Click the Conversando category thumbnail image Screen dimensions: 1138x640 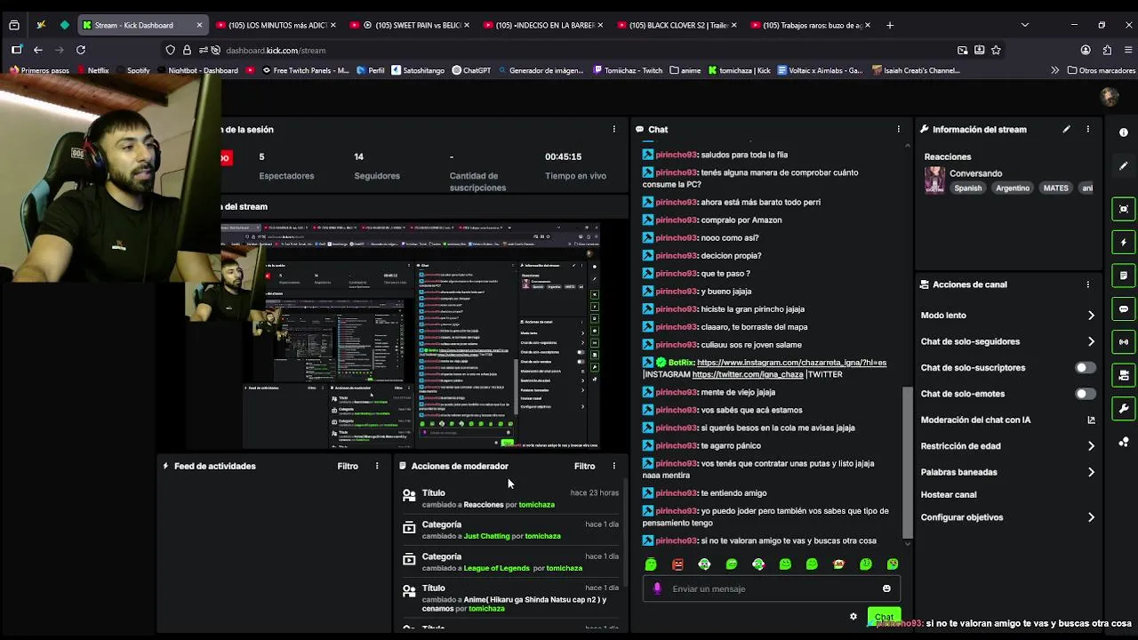coord(934,180)
